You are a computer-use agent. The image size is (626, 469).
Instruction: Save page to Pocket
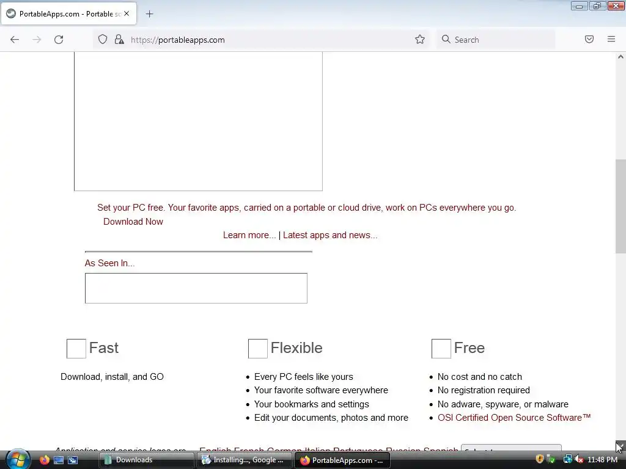pyautogui.click(x=589, y=40)
